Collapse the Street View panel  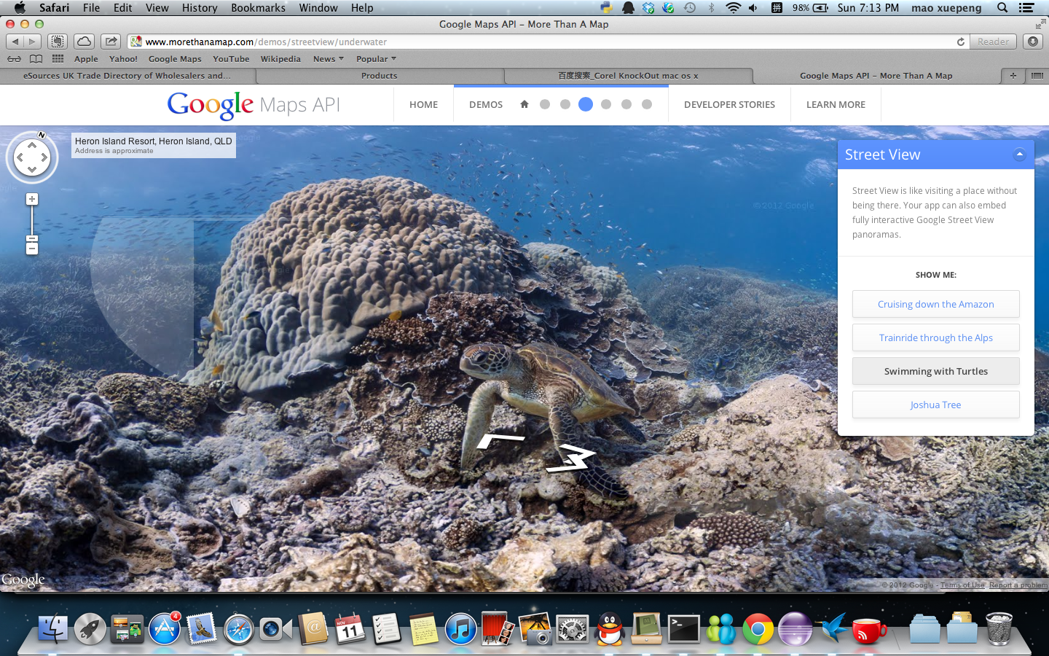(1020, 155)
